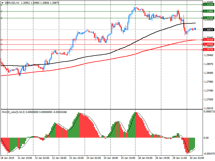This screenshot has width=215, height=161.
Task: Click the 30 Jan 03:00 time axis label
Action: [197, 159]
